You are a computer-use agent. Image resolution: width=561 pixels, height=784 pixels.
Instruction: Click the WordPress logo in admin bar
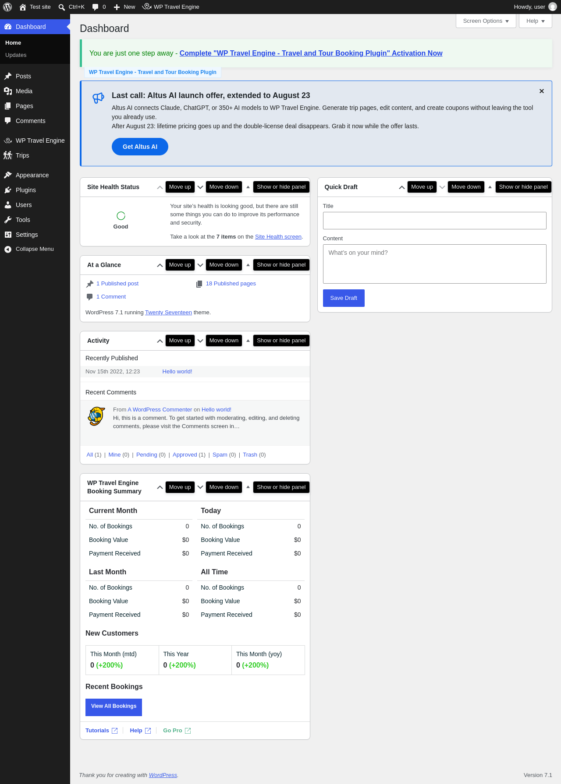pyautogui.click(x=7, y=7)
